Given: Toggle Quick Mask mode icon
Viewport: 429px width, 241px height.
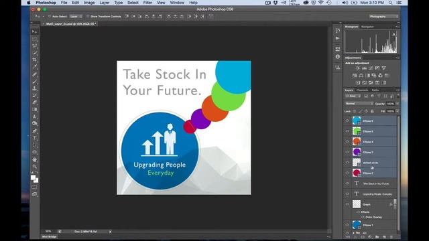Looking at the screenshot, I should pos(34,187).
